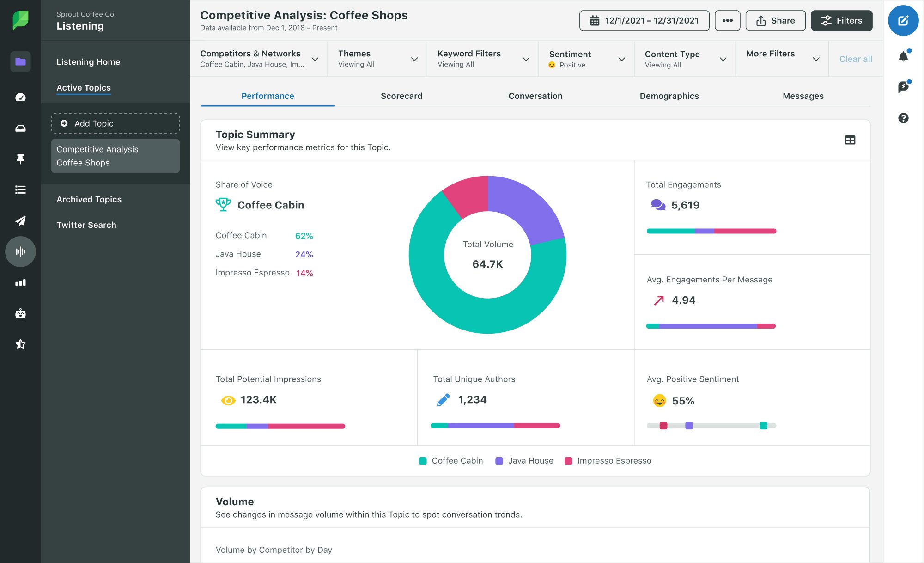Screen dimensions: 924x563
Task: Open the notifications bell
Action: point(903,56)
